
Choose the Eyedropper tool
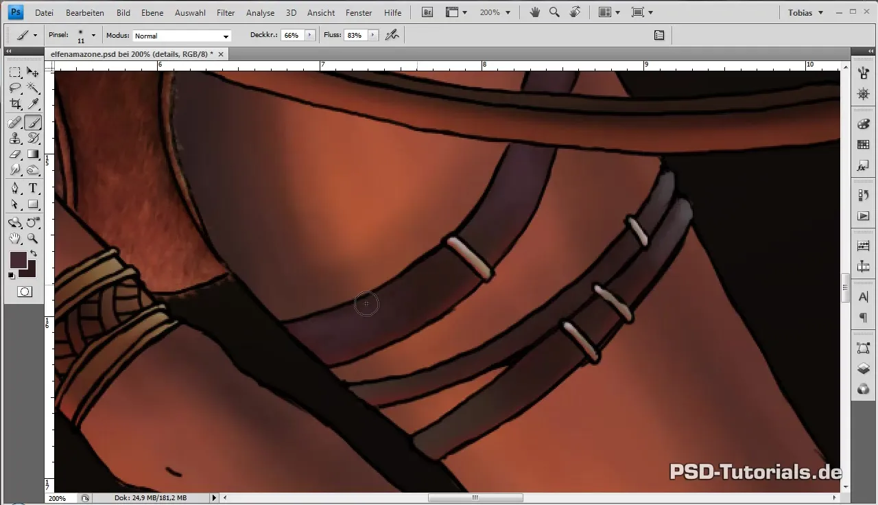point(33,104)
